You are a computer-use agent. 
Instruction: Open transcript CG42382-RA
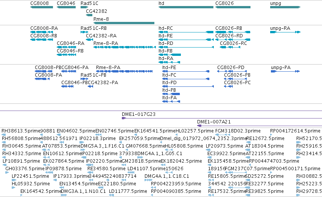coord(89,40)
